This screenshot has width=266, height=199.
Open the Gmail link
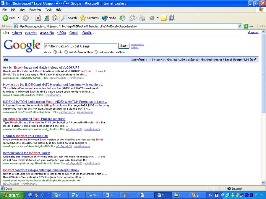(74, 33)
